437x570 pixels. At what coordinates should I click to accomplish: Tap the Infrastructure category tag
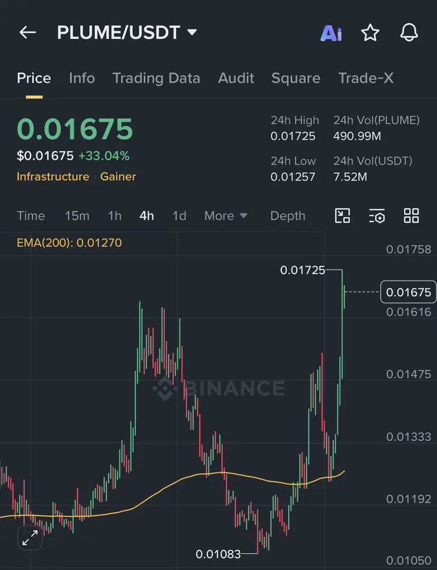(53, 176)
